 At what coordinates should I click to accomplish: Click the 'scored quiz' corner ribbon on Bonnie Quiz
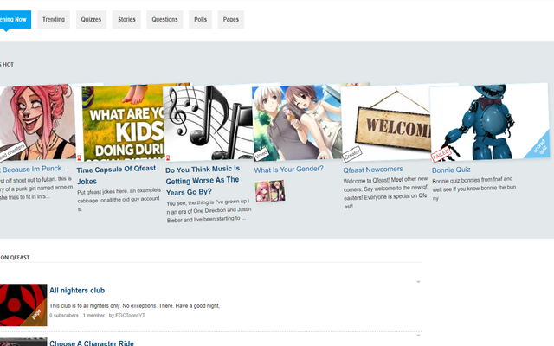[x=539, y=147]
